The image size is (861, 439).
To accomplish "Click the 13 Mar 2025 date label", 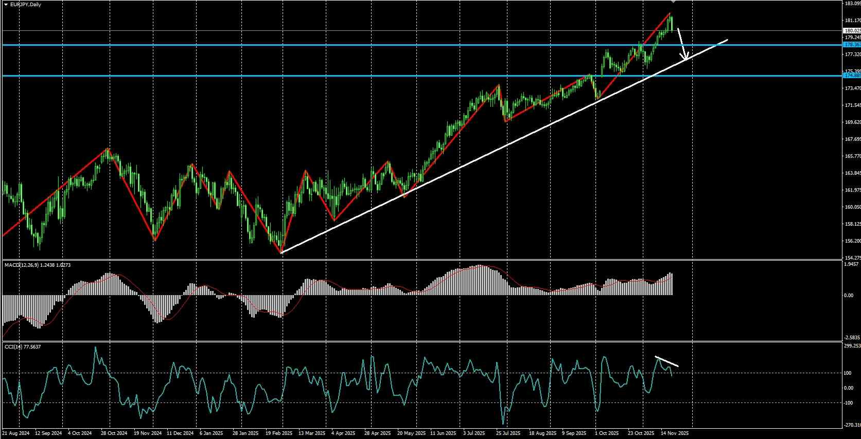I will tap(311, 433).
